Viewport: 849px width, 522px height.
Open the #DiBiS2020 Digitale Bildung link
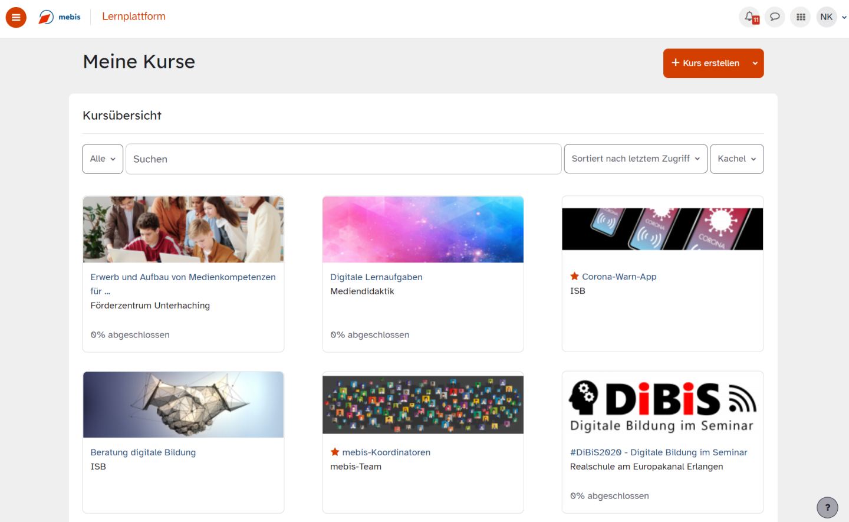tap(658, 452)
